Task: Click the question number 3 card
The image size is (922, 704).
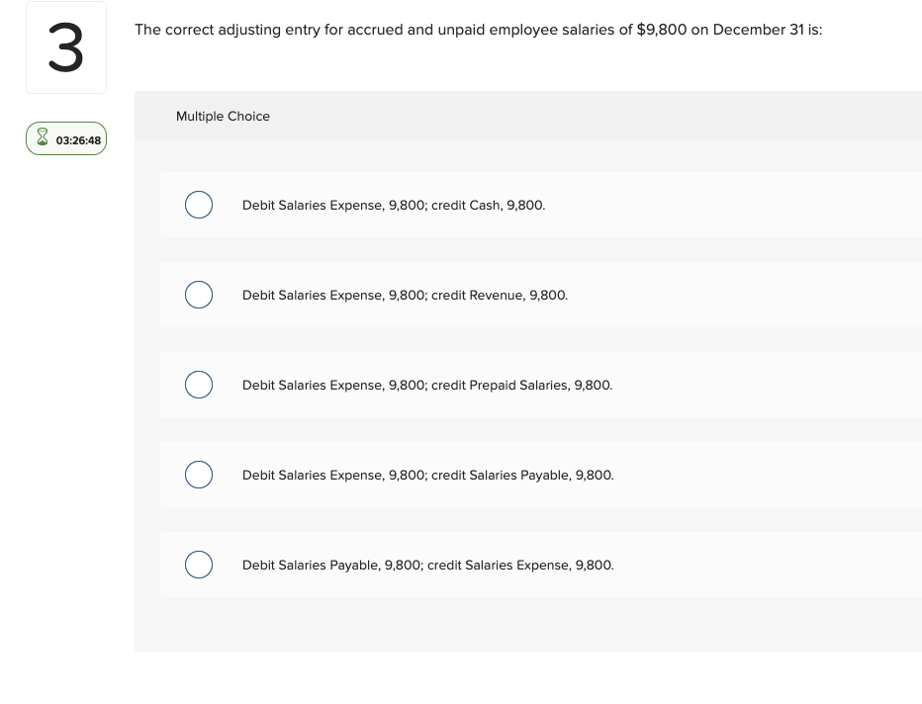Action: point(65,46)
